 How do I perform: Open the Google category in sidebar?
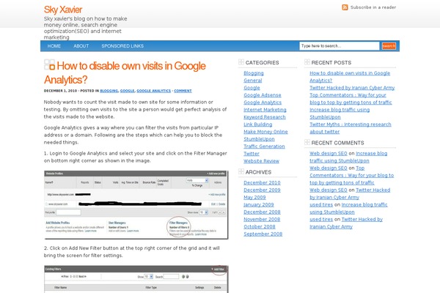click(x=252, y=88)
